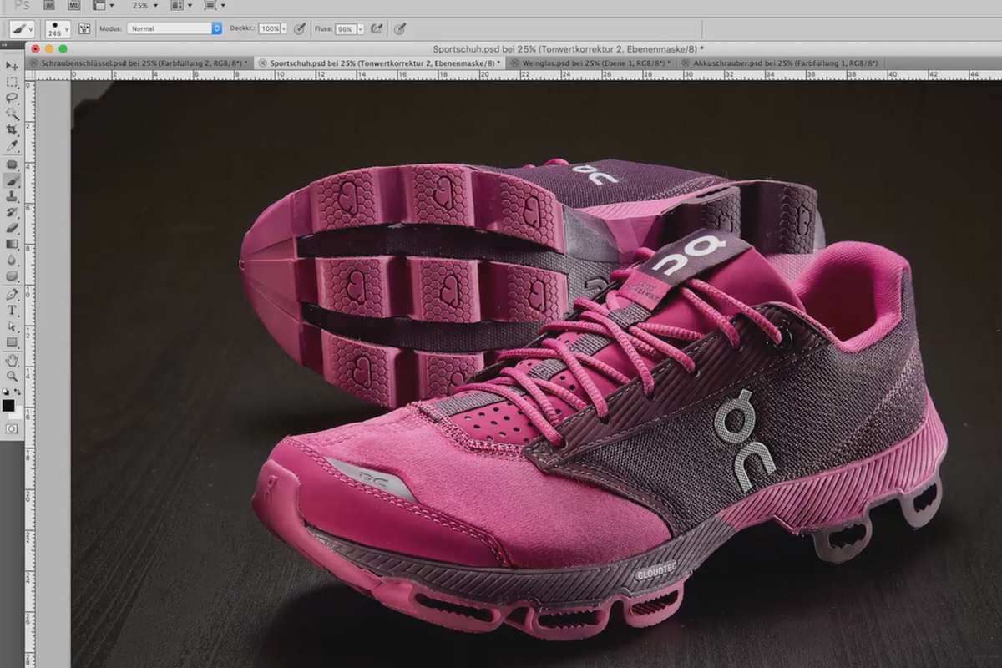
Task: Open the view extras dropdown
Action: coord(104,5)
